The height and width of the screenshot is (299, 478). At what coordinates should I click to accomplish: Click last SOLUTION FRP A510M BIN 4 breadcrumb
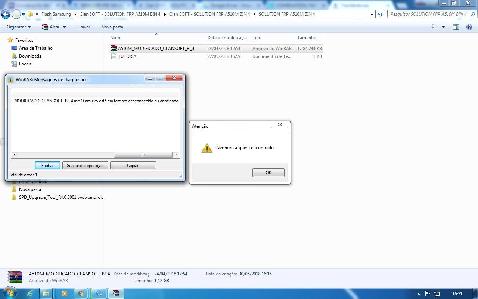point(287,14)
